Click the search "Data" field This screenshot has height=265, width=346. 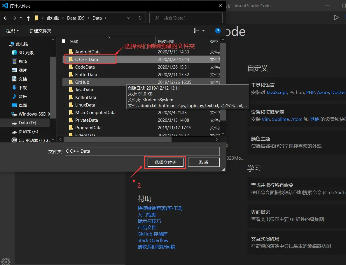186,18
